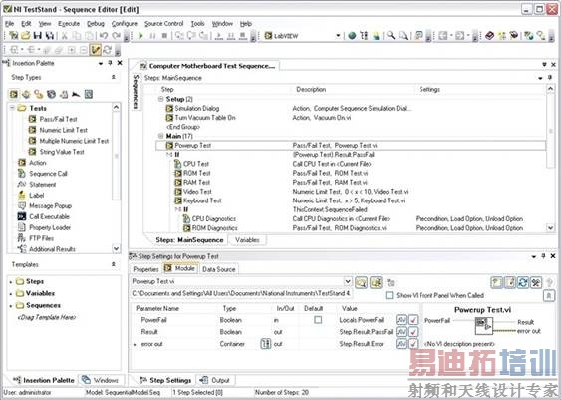
Task: Switch to the Windows pane tab
Action: 101,380
